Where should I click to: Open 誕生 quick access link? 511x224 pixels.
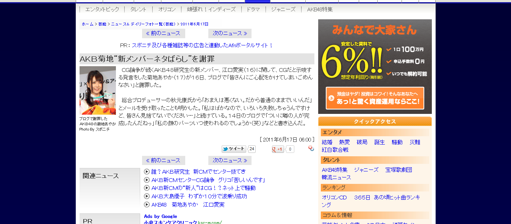(380, 142)
